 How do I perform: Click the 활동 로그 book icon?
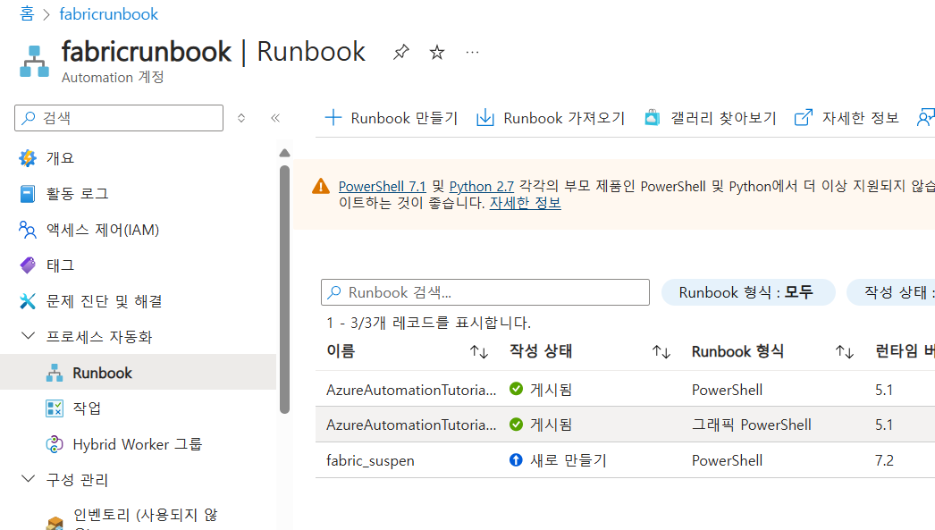click(28, 194)
